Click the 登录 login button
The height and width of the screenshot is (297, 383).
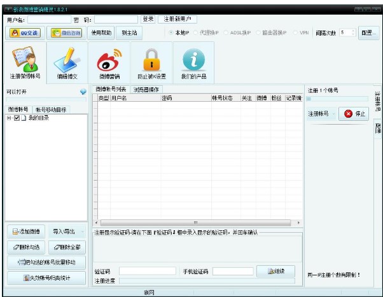[x=148, y=20]
